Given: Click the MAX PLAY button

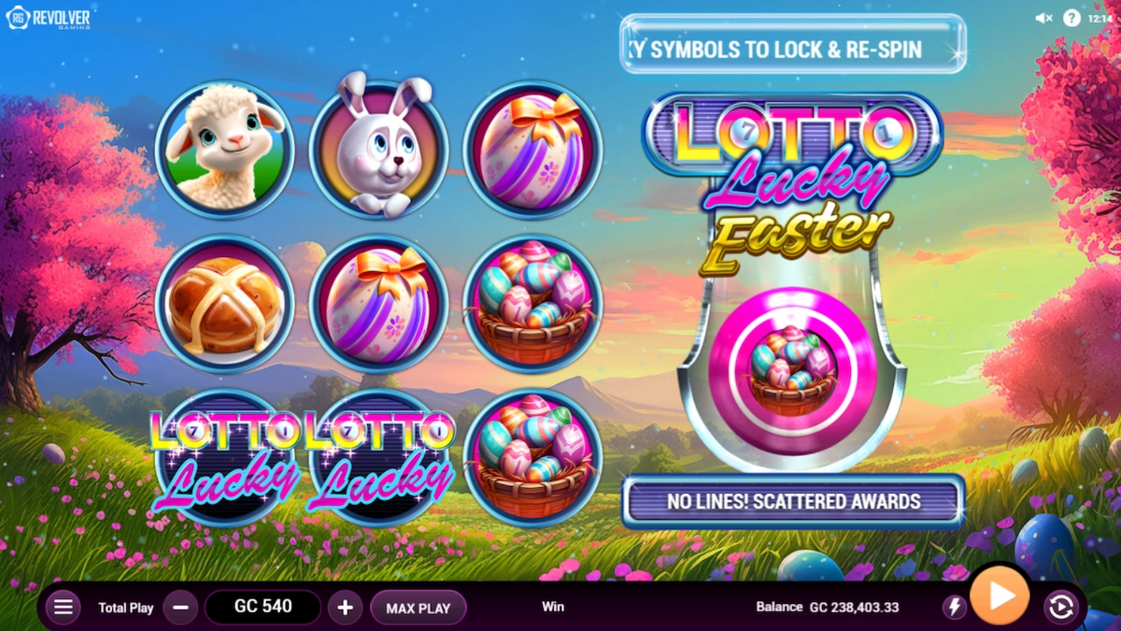Looking at the screenshot, I should click(x=419, y=608).
